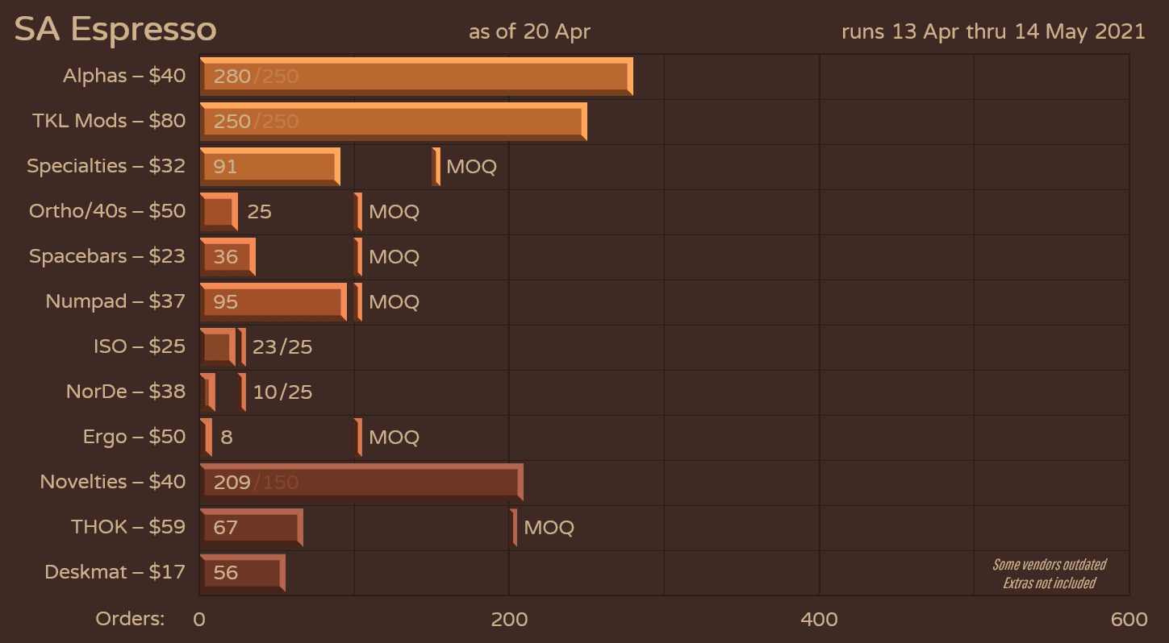The image size is (1169, 643).
Task: Select the Deskmat bar showing 56
Action: coord(242,573)
